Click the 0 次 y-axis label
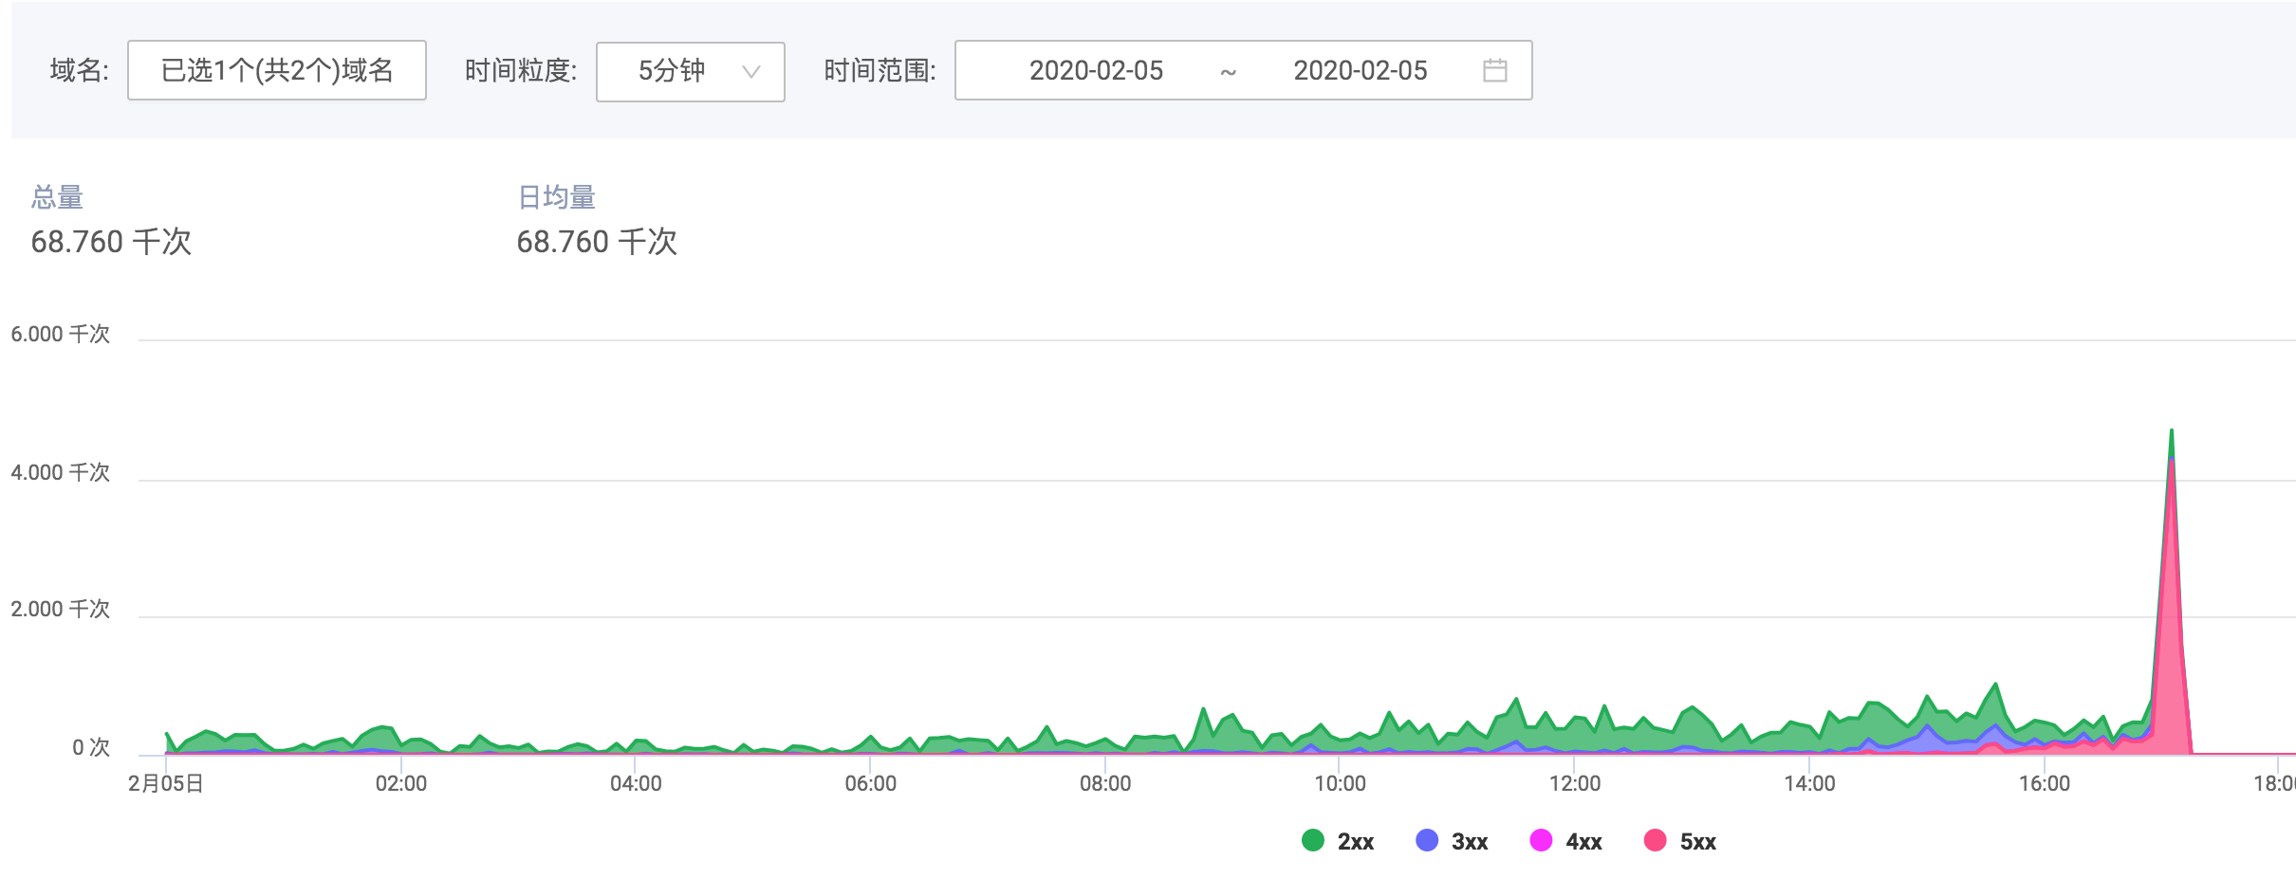 click(91, 747)
